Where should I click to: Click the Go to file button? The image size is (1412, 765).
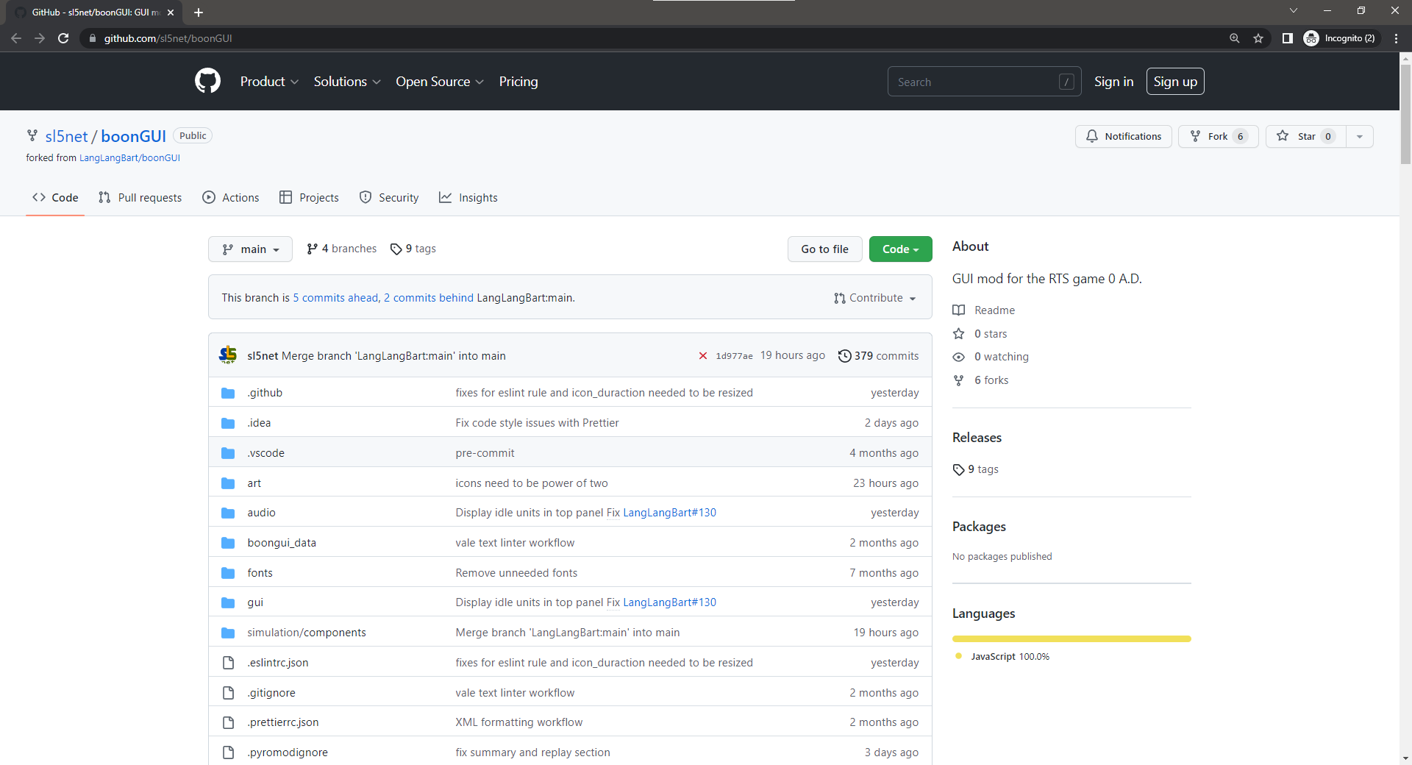[824, 249]
